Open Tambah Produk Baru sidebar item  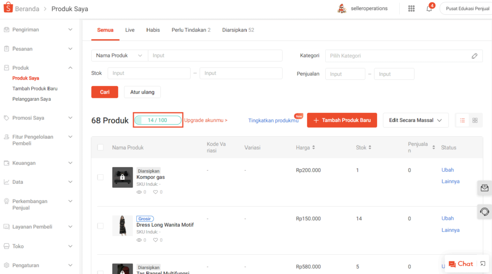click(35, 89)
